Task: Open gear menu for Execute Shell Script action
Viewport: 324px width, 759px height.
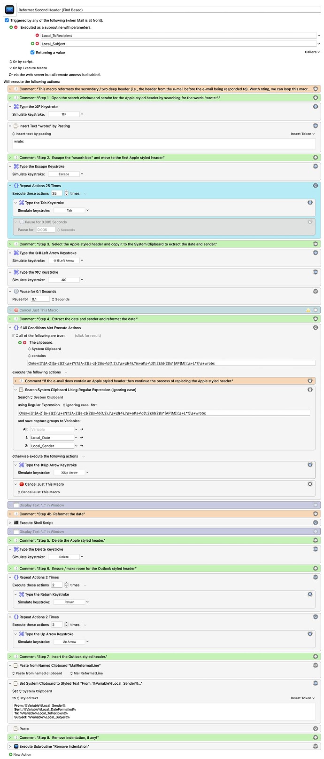Action: pos(316,523)
